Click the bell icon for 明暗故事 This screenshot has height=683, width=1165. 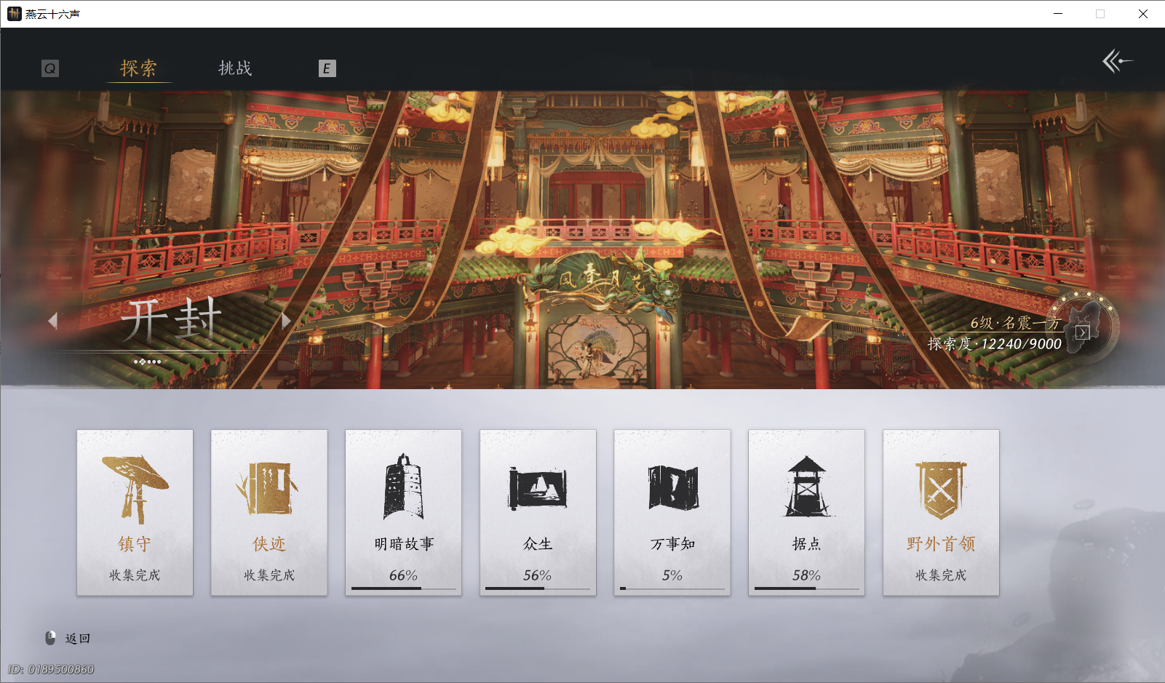click(403, 486)
